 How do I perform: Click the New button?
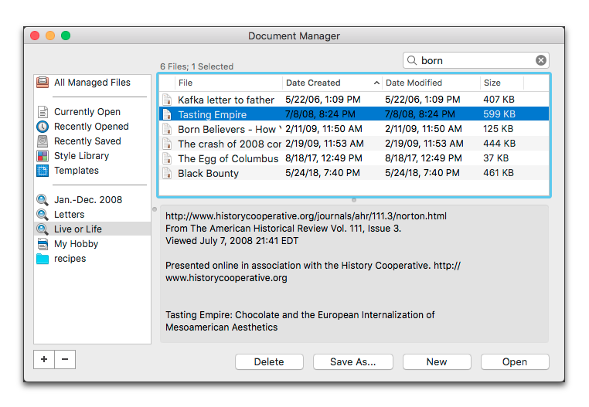coord(437,361)
